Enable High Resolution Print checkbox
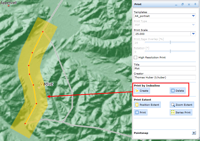The height and width of the screenshot is (141, 200). tap(136, 58)
